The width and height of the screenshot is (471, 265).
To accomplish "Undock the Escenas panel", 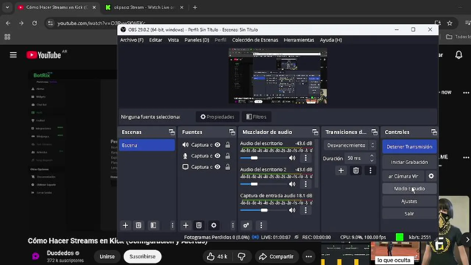I will click(171, 132).
